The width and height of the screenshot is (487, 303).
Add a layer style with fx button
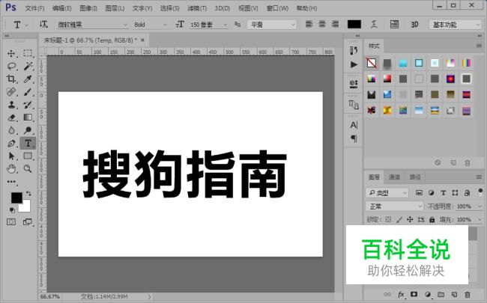point(401,294)
